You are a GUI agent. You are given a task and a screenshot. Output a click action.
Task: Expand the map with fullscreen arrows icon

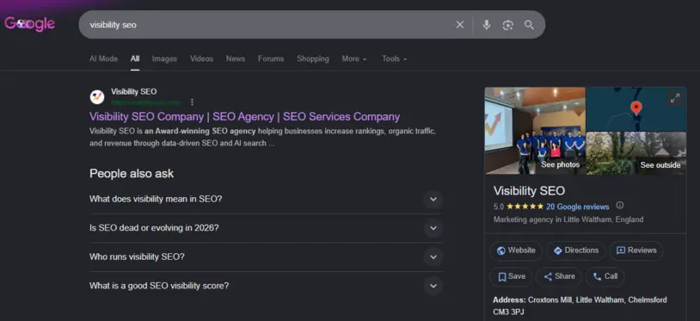675,98
